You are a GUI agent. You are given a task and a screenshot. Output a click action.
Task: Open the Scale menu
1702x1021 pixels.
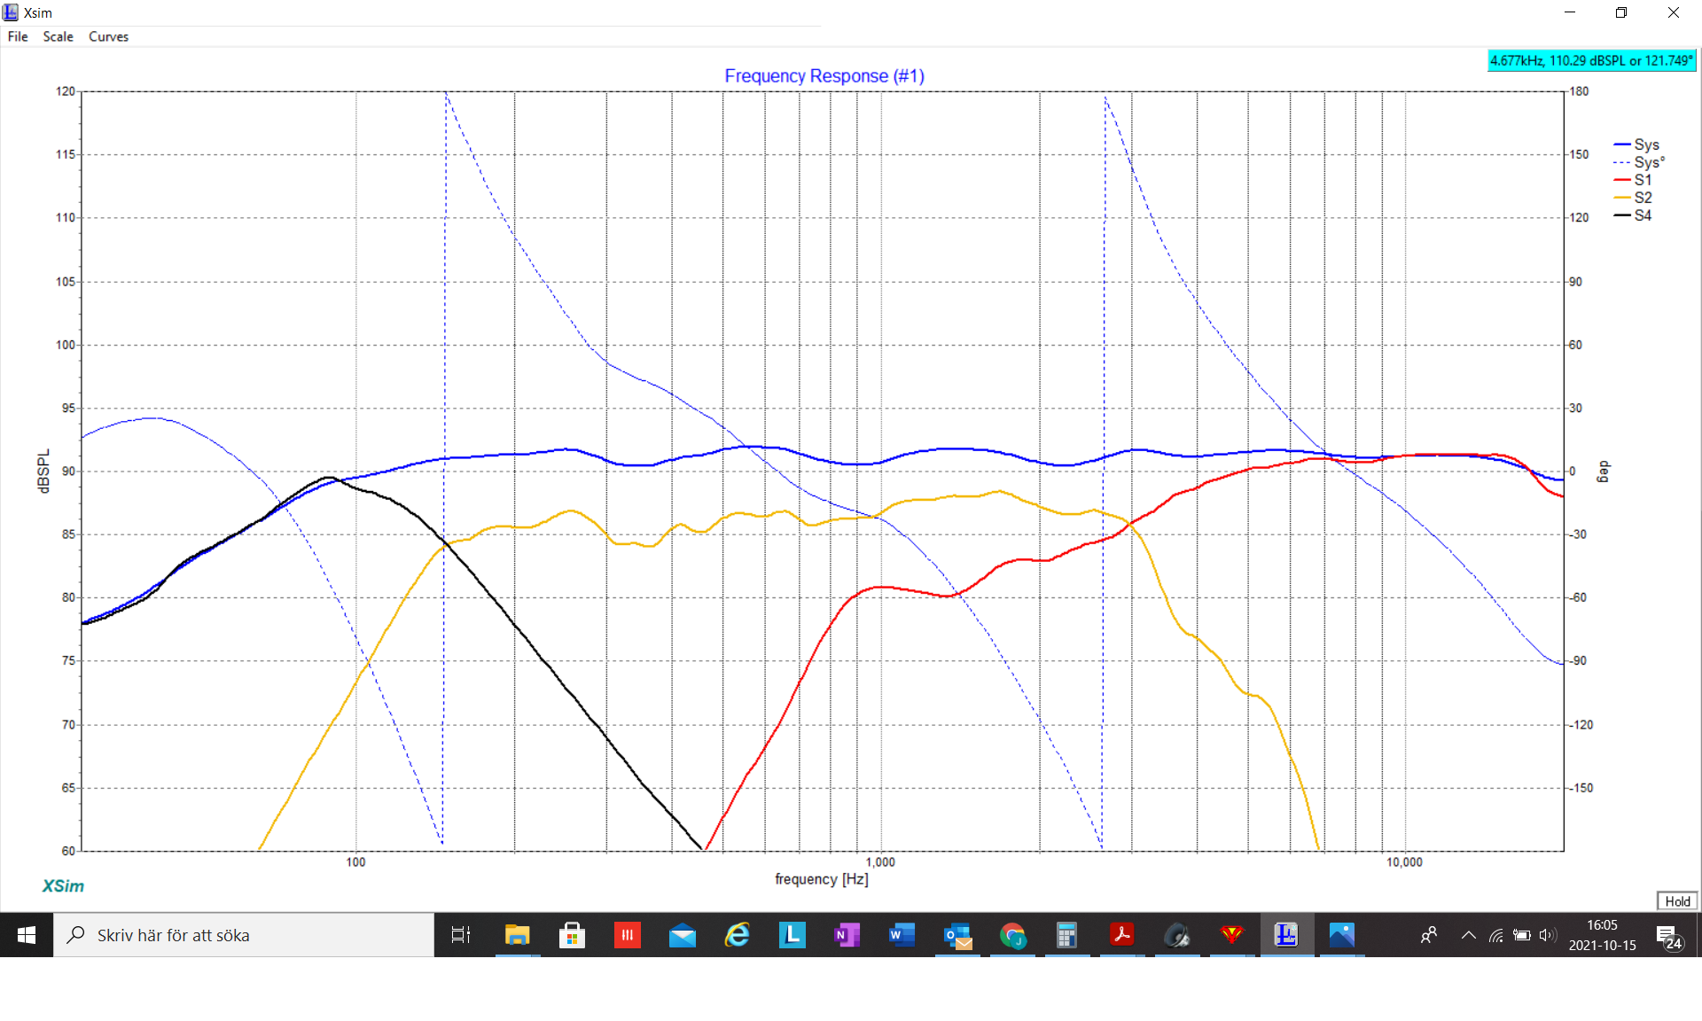pyautogui.click(x=58, y=36)
